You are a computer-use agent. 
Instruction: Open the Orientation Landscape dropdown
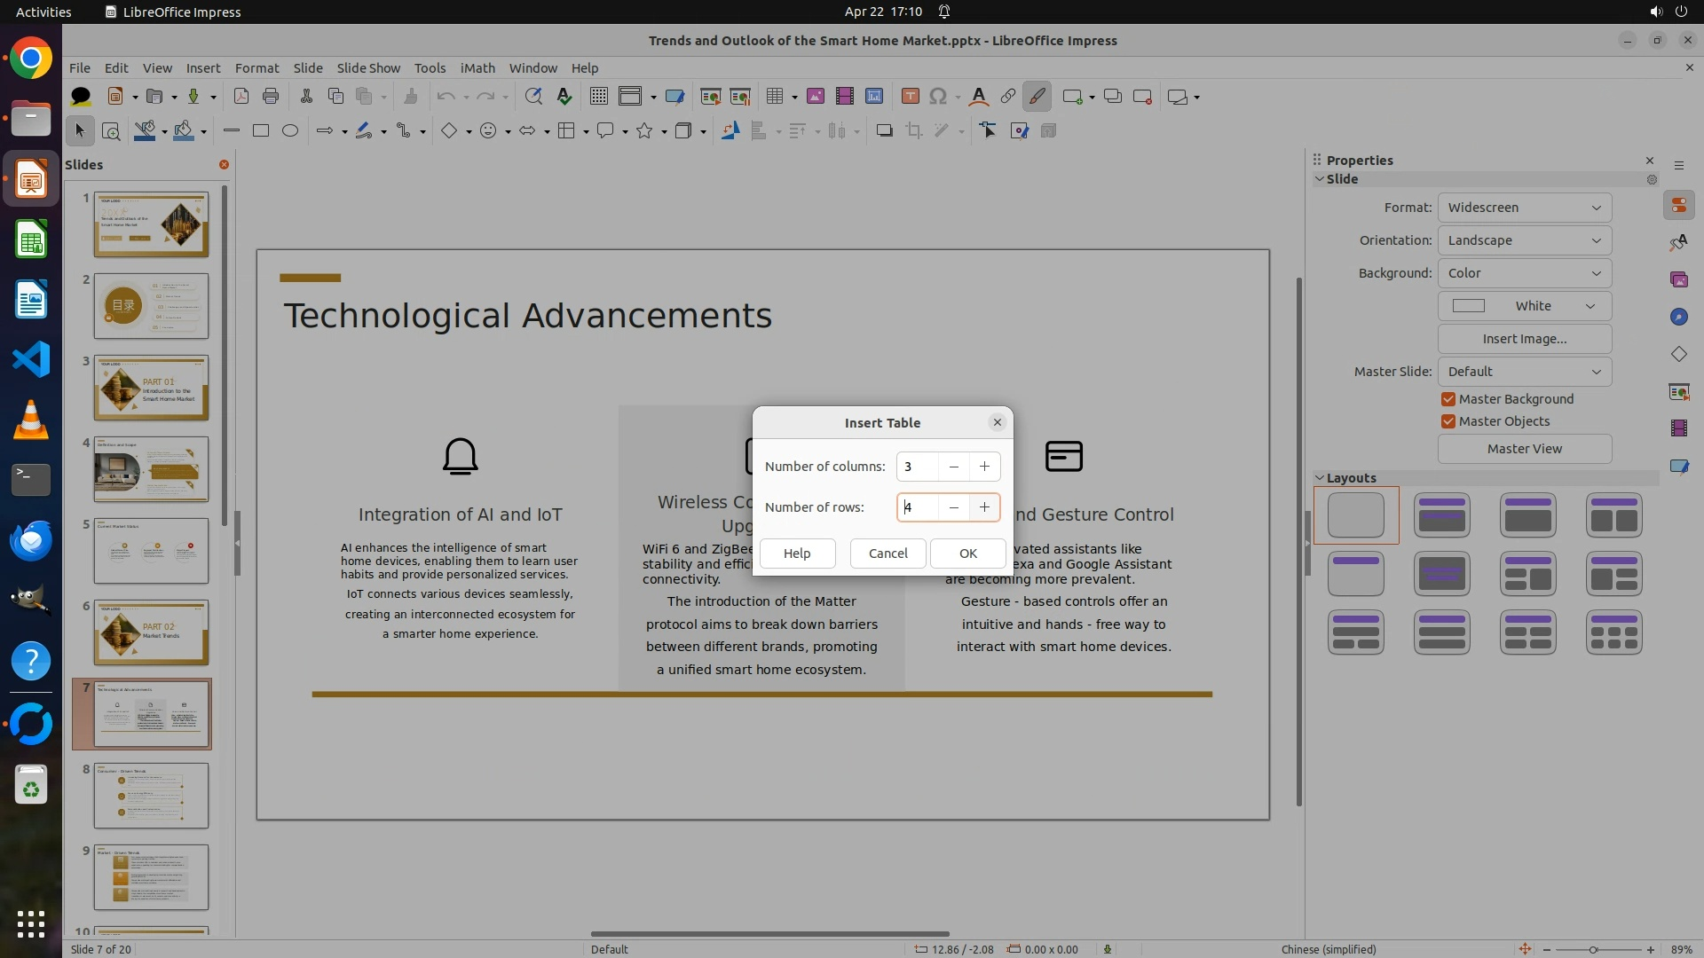tap(1524, 240)
